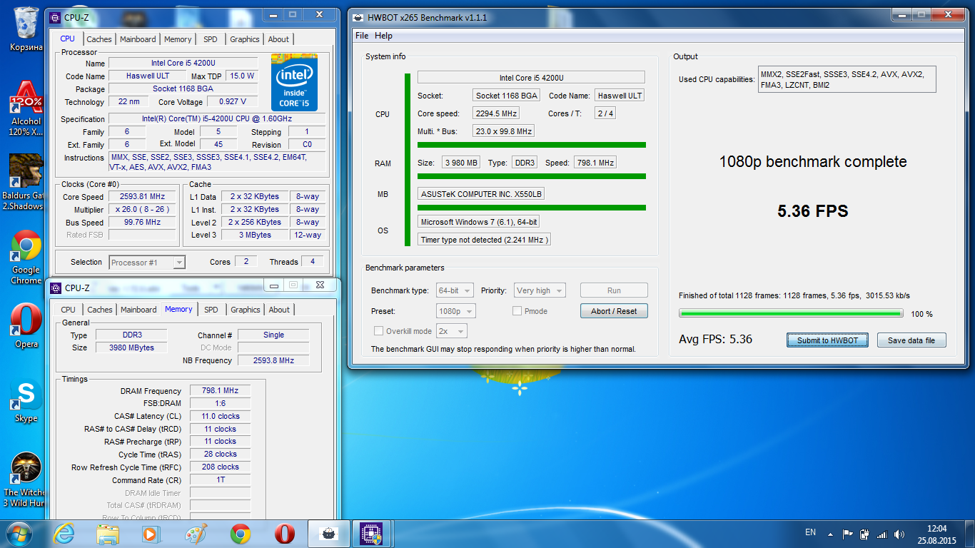Click the '208 clocks' tRFC value
Viewport: 975px width, 548px height.
click(220, 467)
